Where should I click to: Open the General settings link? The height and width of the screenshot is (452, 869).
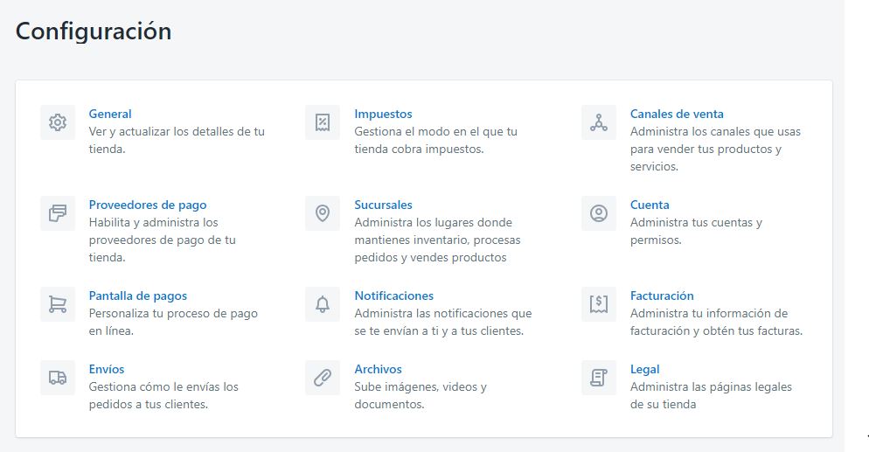click(110, 114)
